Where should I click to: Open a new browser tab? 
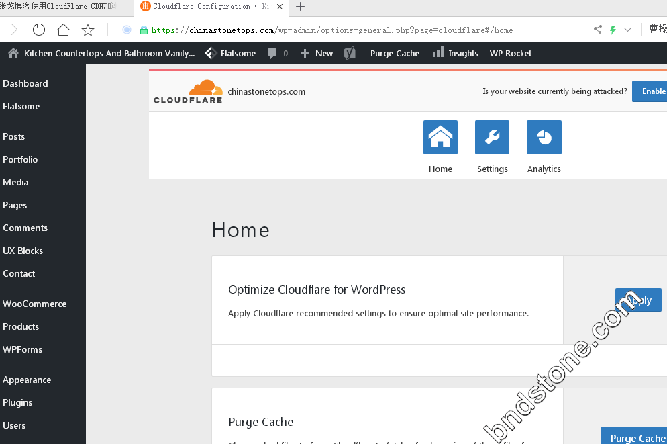[x=301, y=7]
